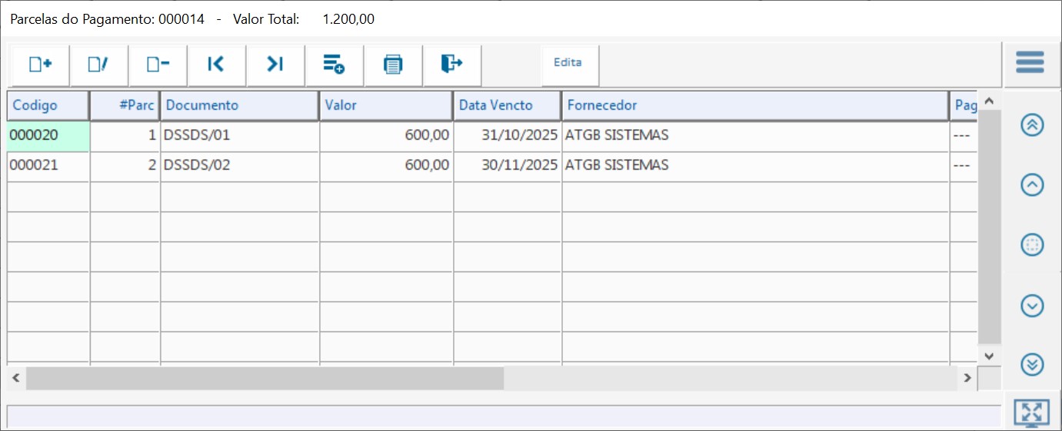Click the print icon
Viewport: 1062px width, 431px height.
click(x=393, y=65)
